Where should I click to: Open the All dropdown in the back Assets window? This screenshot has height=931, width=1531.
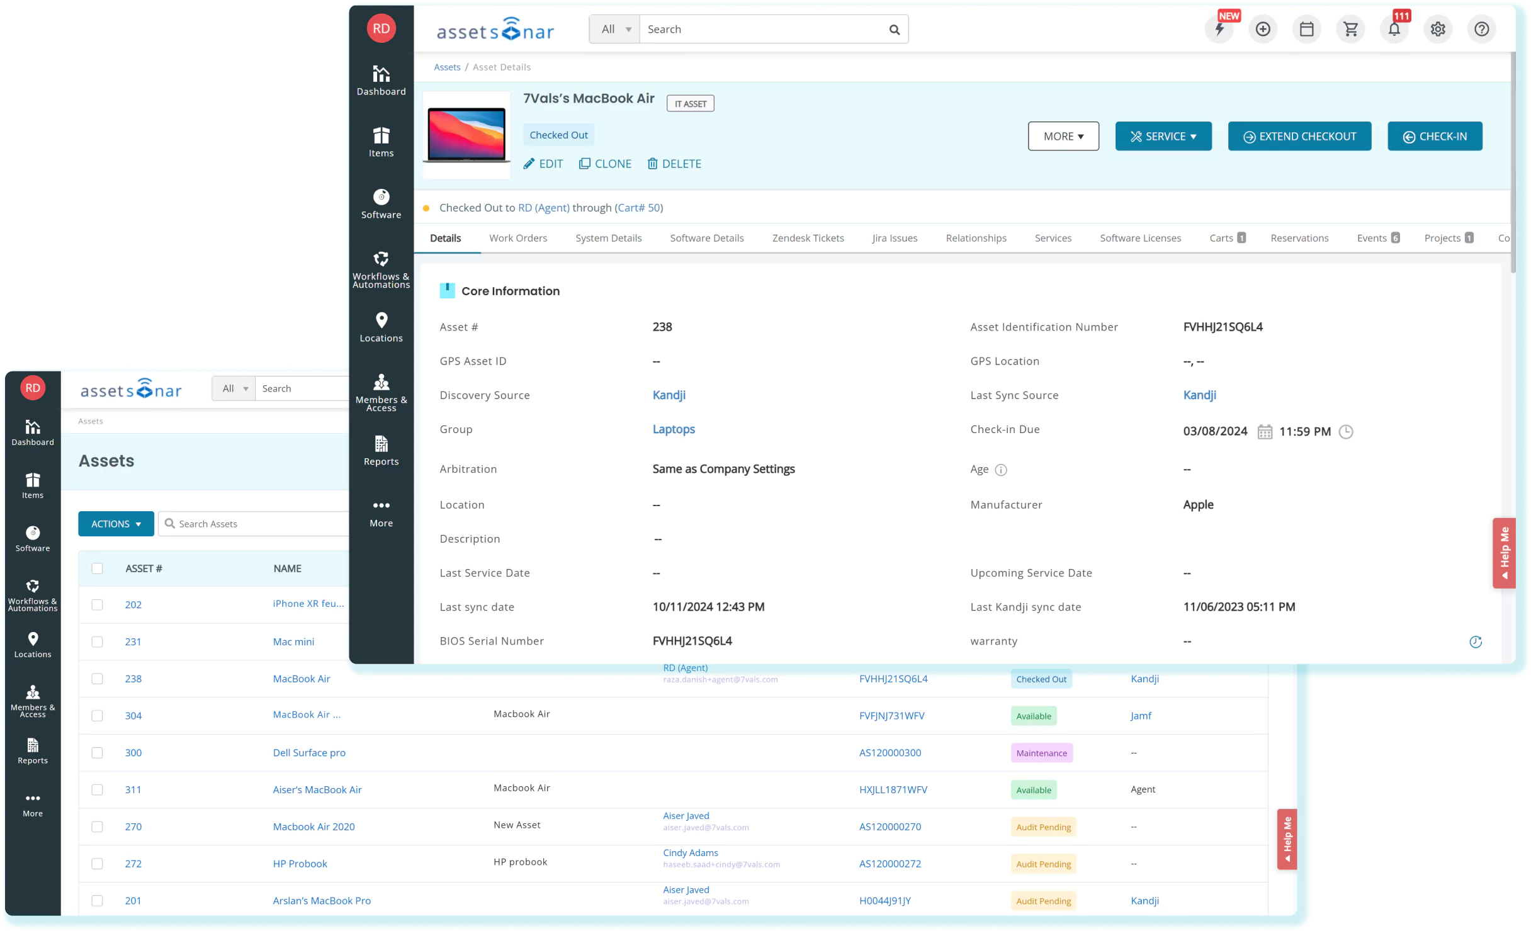pos(234,388)
